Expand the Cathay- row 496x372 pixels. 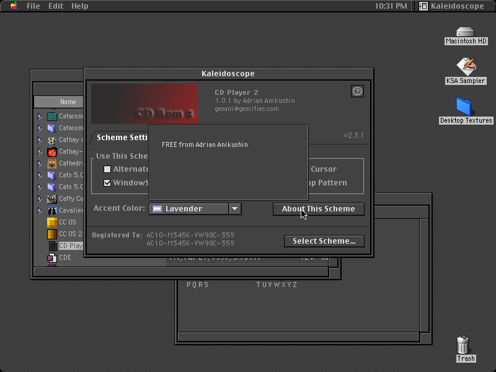coord(40,151)
